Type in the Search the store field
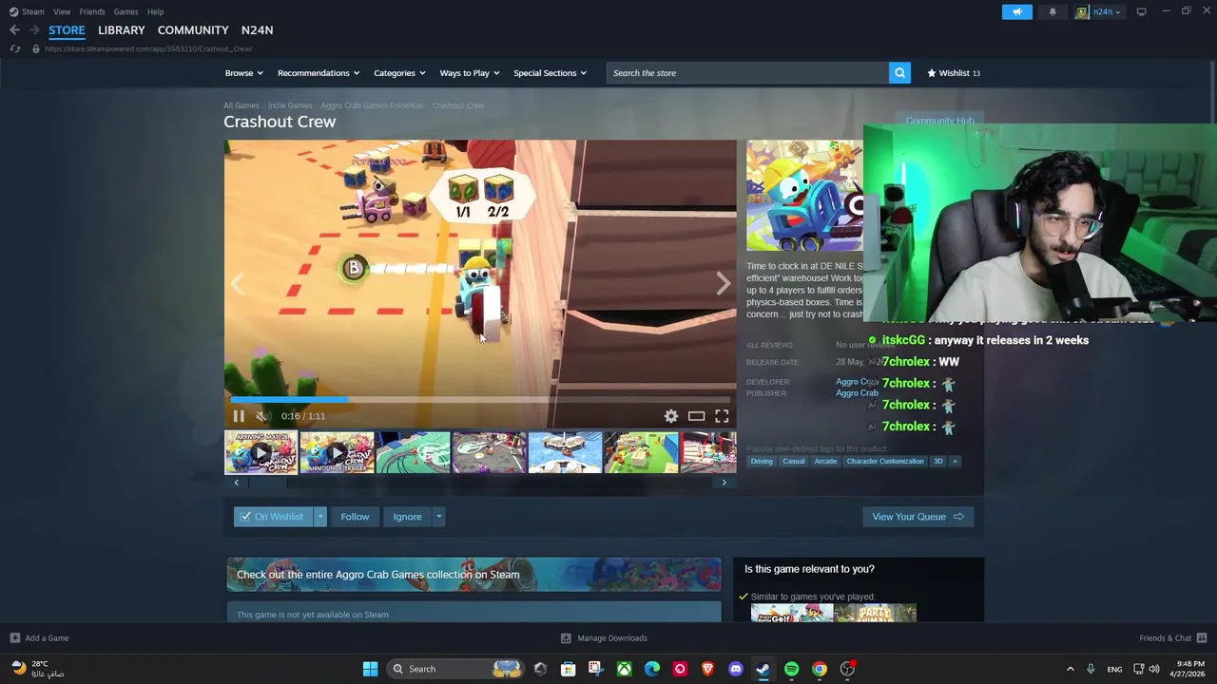 coord(747,73)
